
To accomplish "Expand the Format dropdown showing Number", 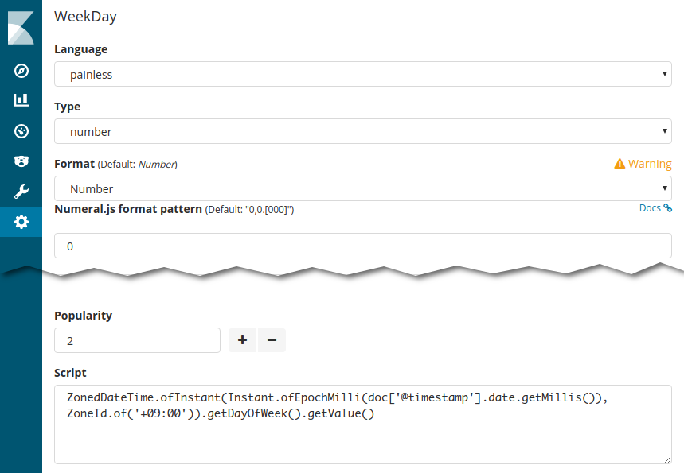I will pos(362,189).
